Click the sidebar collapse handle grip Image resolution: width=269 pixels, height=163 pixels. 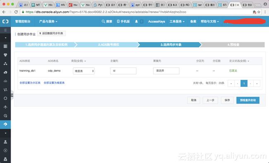click(12, 95)
